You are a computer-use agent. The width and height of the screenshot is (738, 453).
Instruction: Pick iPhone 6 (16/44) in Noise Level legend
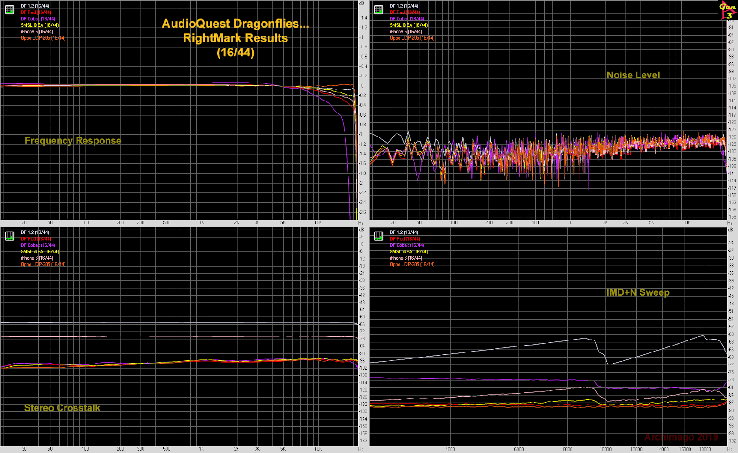[x=406, y=32]
